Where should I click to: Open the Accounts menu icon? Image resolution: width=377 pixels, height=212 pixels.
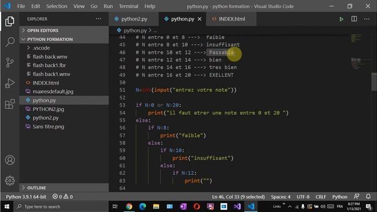[9, 160]
